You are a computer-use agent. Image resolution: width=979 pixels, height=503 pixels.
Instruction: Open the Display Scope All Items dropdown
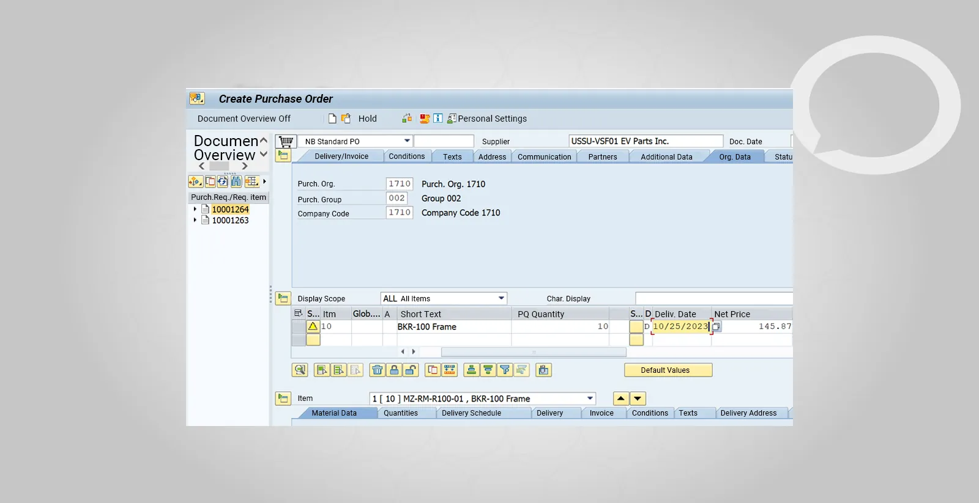(x=501, y=298)
